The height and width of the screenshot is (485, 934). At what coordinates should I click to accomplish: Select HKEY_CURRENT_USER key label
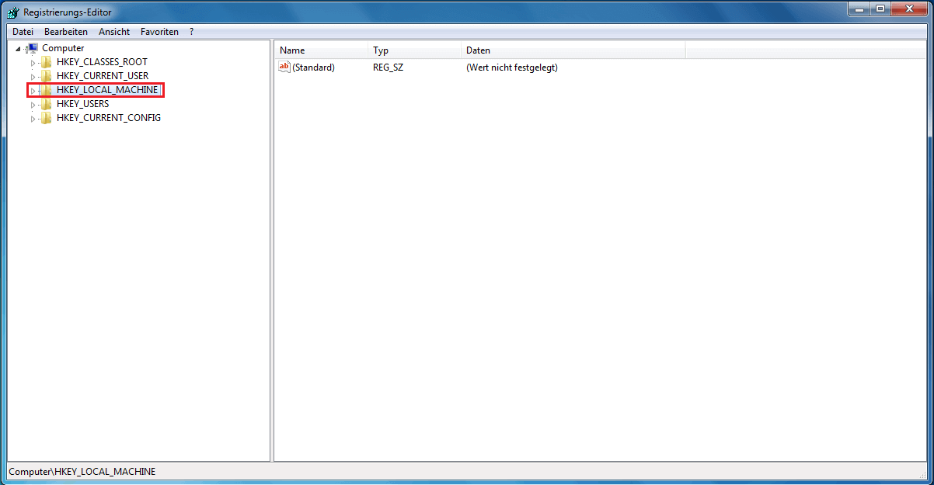tap(103, 76)
